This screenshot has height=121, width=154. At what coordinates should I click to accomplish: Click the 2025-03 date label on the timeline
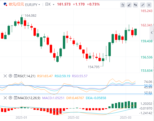[125, 117]
